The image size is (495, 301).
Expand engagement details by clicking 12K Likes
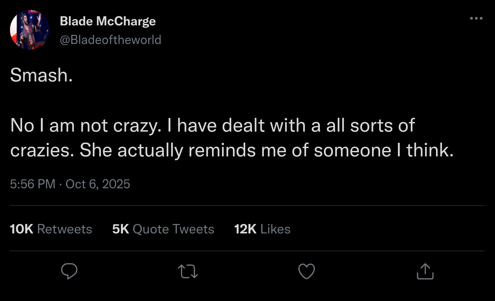pos(262,229)
